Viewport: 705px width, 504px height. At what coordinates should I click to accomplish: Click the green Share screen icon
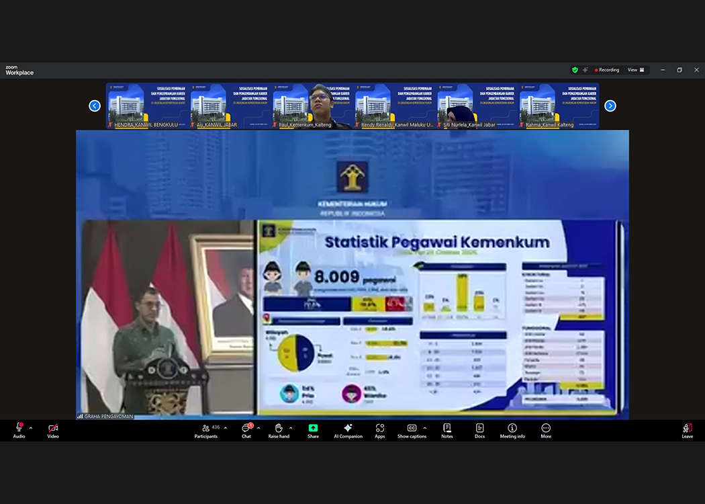point(313,431)
